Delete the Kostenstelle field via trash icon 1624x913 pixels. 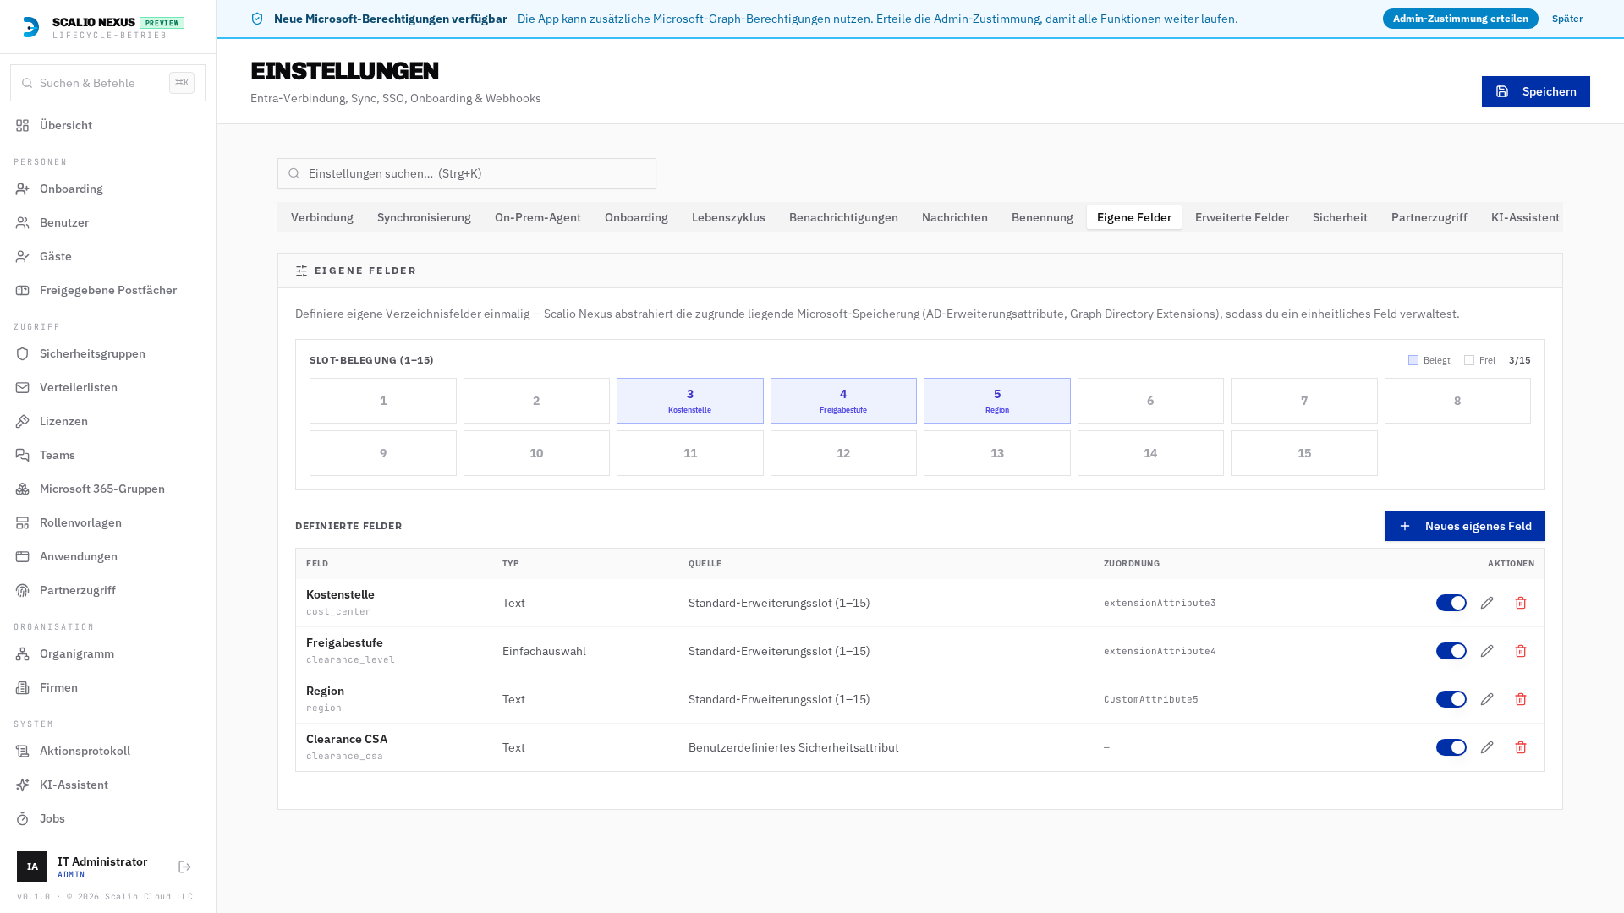(1521, 603)
